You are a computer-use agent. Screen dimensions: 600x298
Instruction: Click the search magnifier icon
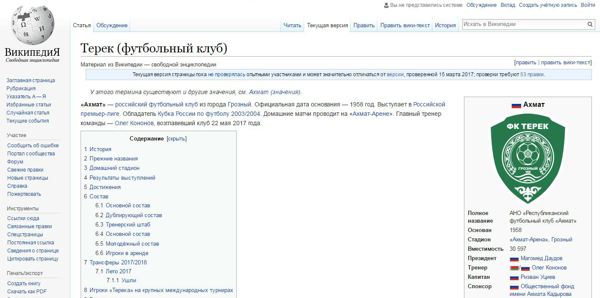590,25
